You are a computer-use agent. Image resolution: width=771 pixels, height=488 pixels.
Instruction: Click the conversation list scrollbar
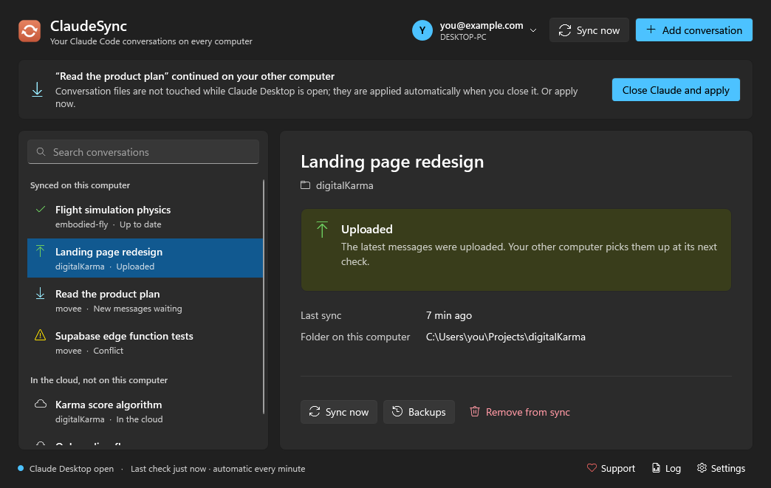point(264,297)
